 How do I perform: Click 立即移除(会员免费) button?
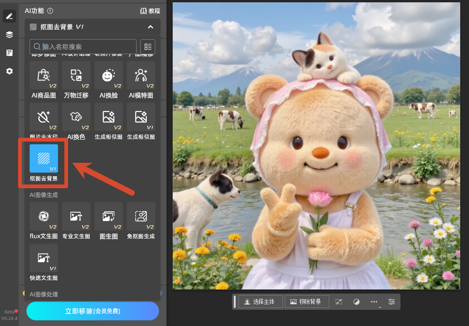point(93,311)
